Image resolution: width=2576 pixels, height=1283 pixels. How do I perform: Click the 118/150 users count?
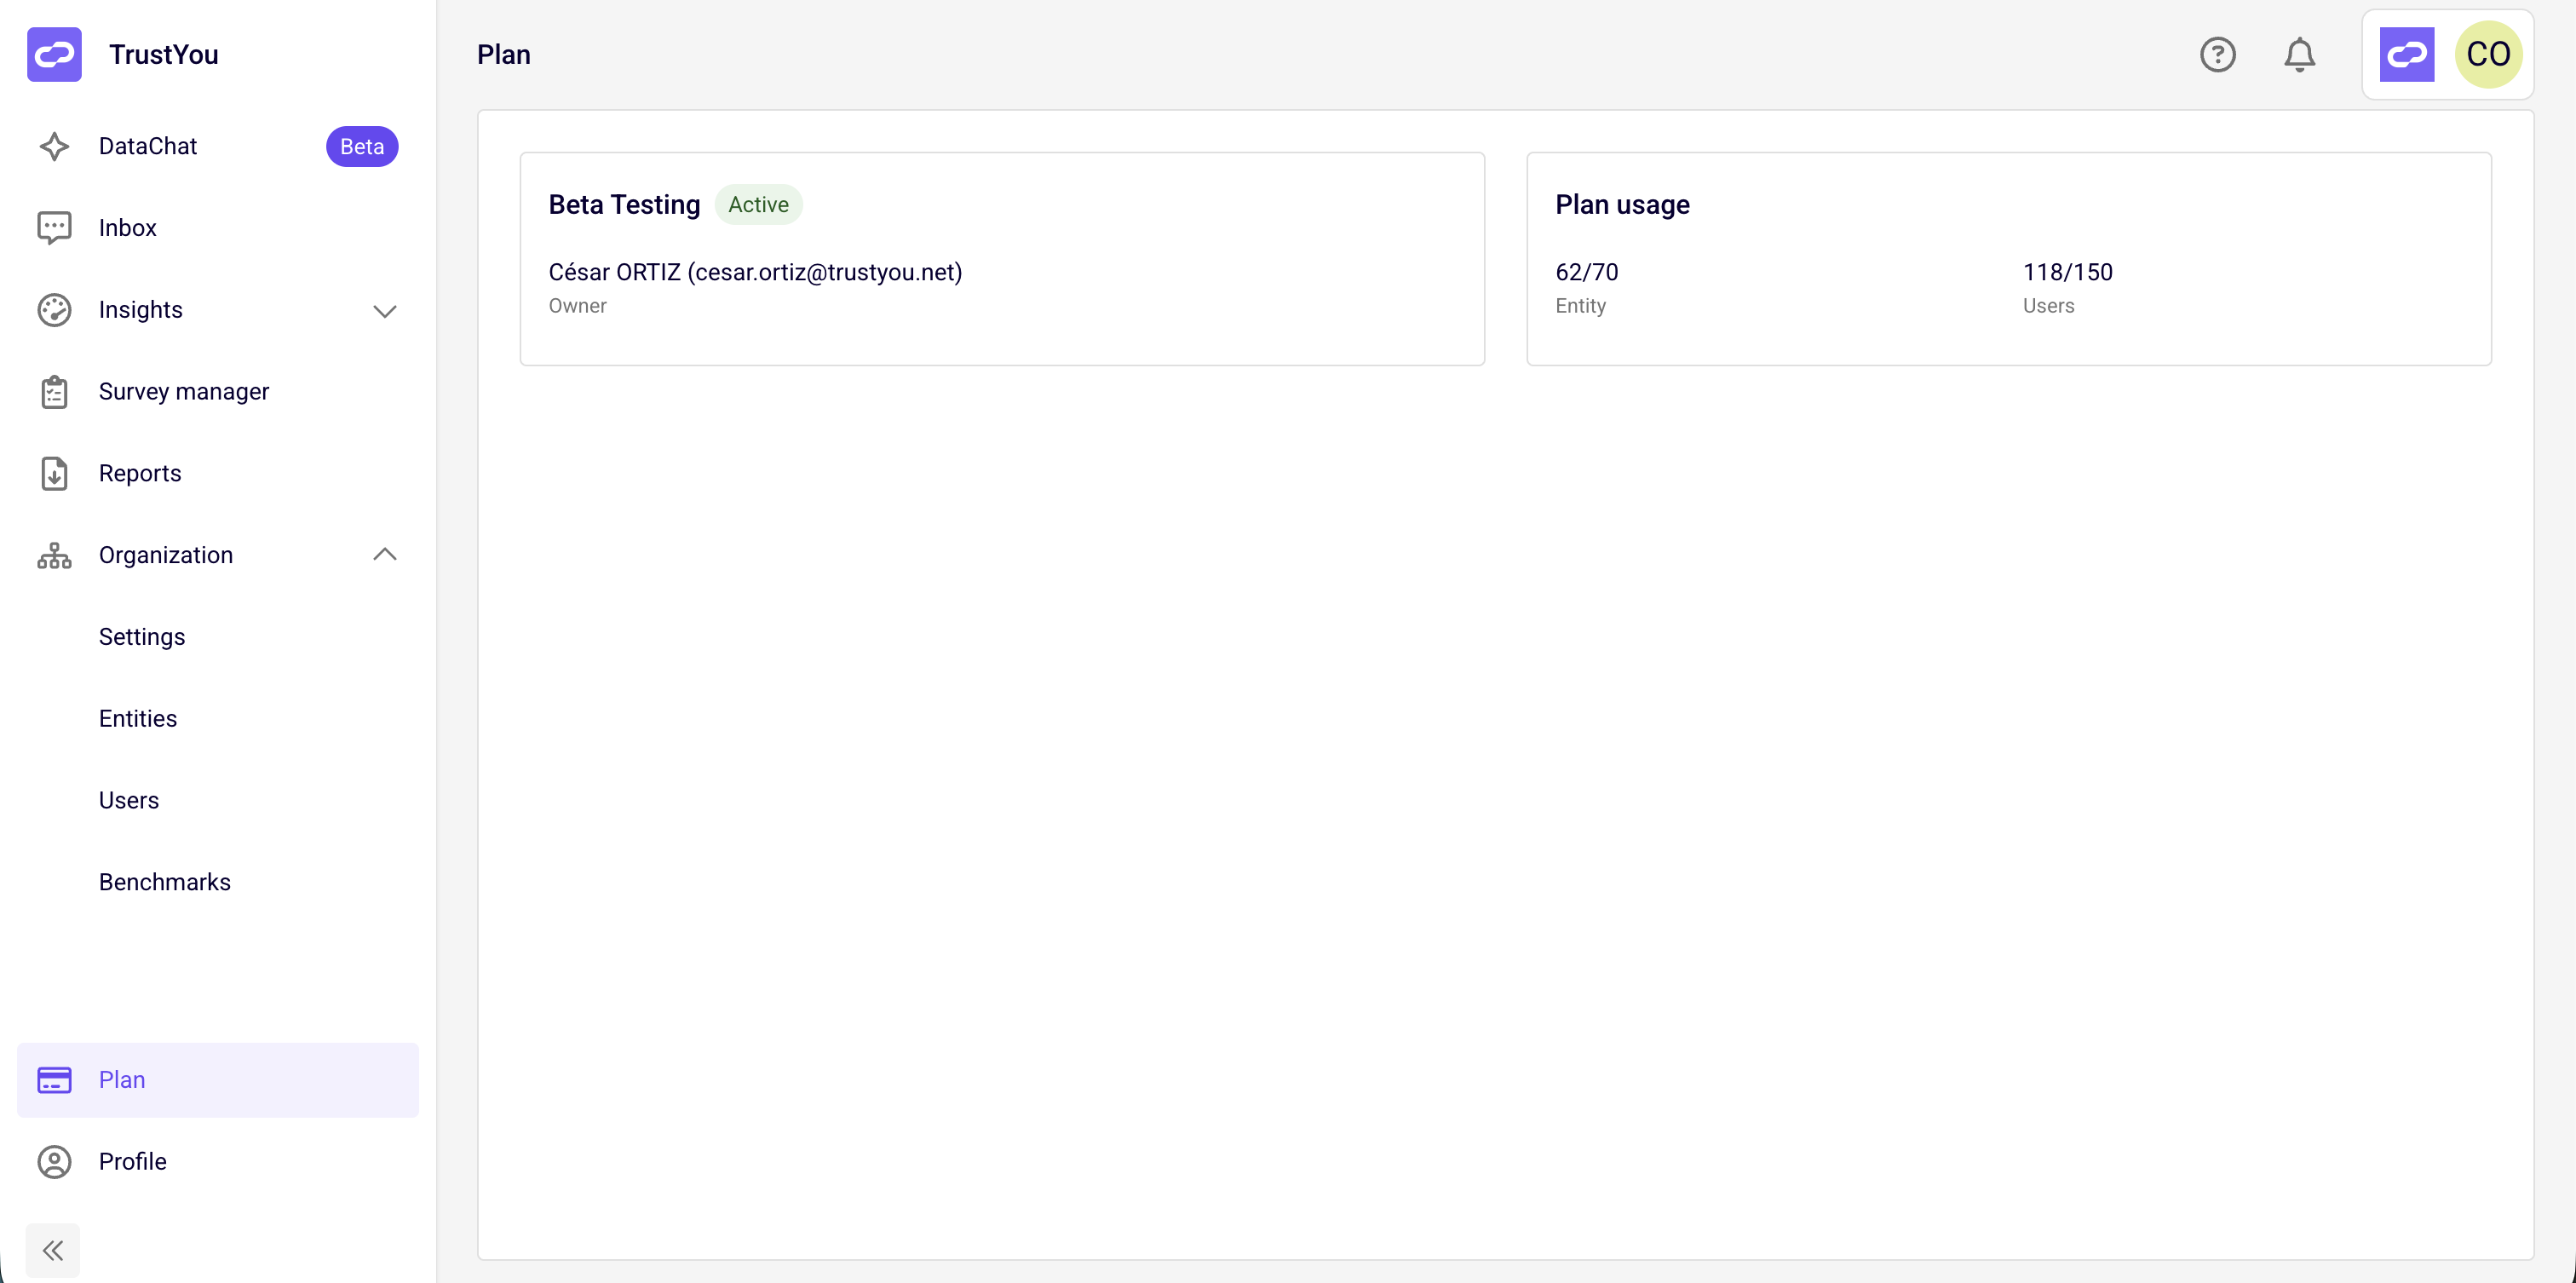2067,272
